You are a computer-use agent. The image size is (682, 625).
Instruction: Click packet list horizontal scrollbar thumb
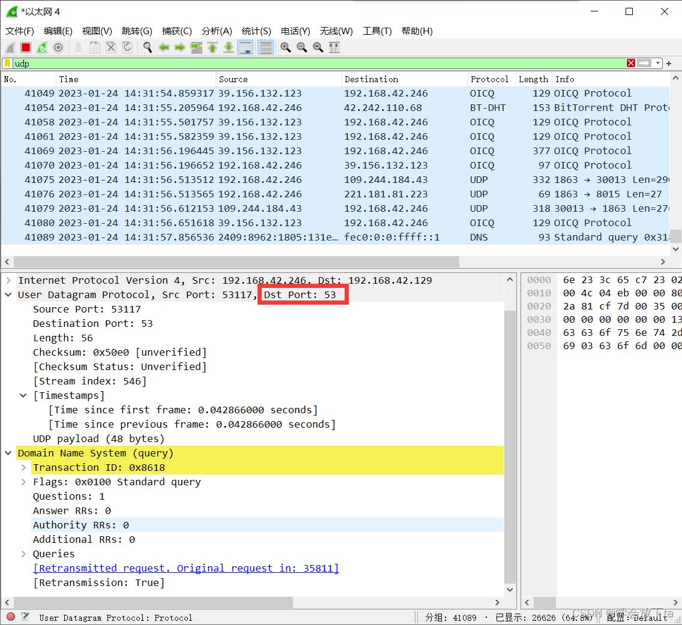click(x=236, y=262)
